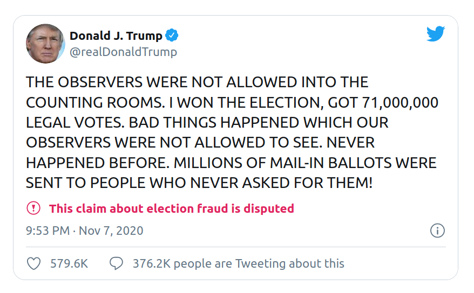Click the reply speech bubble icon
The image size is (474, 293).
pos(116,263)
